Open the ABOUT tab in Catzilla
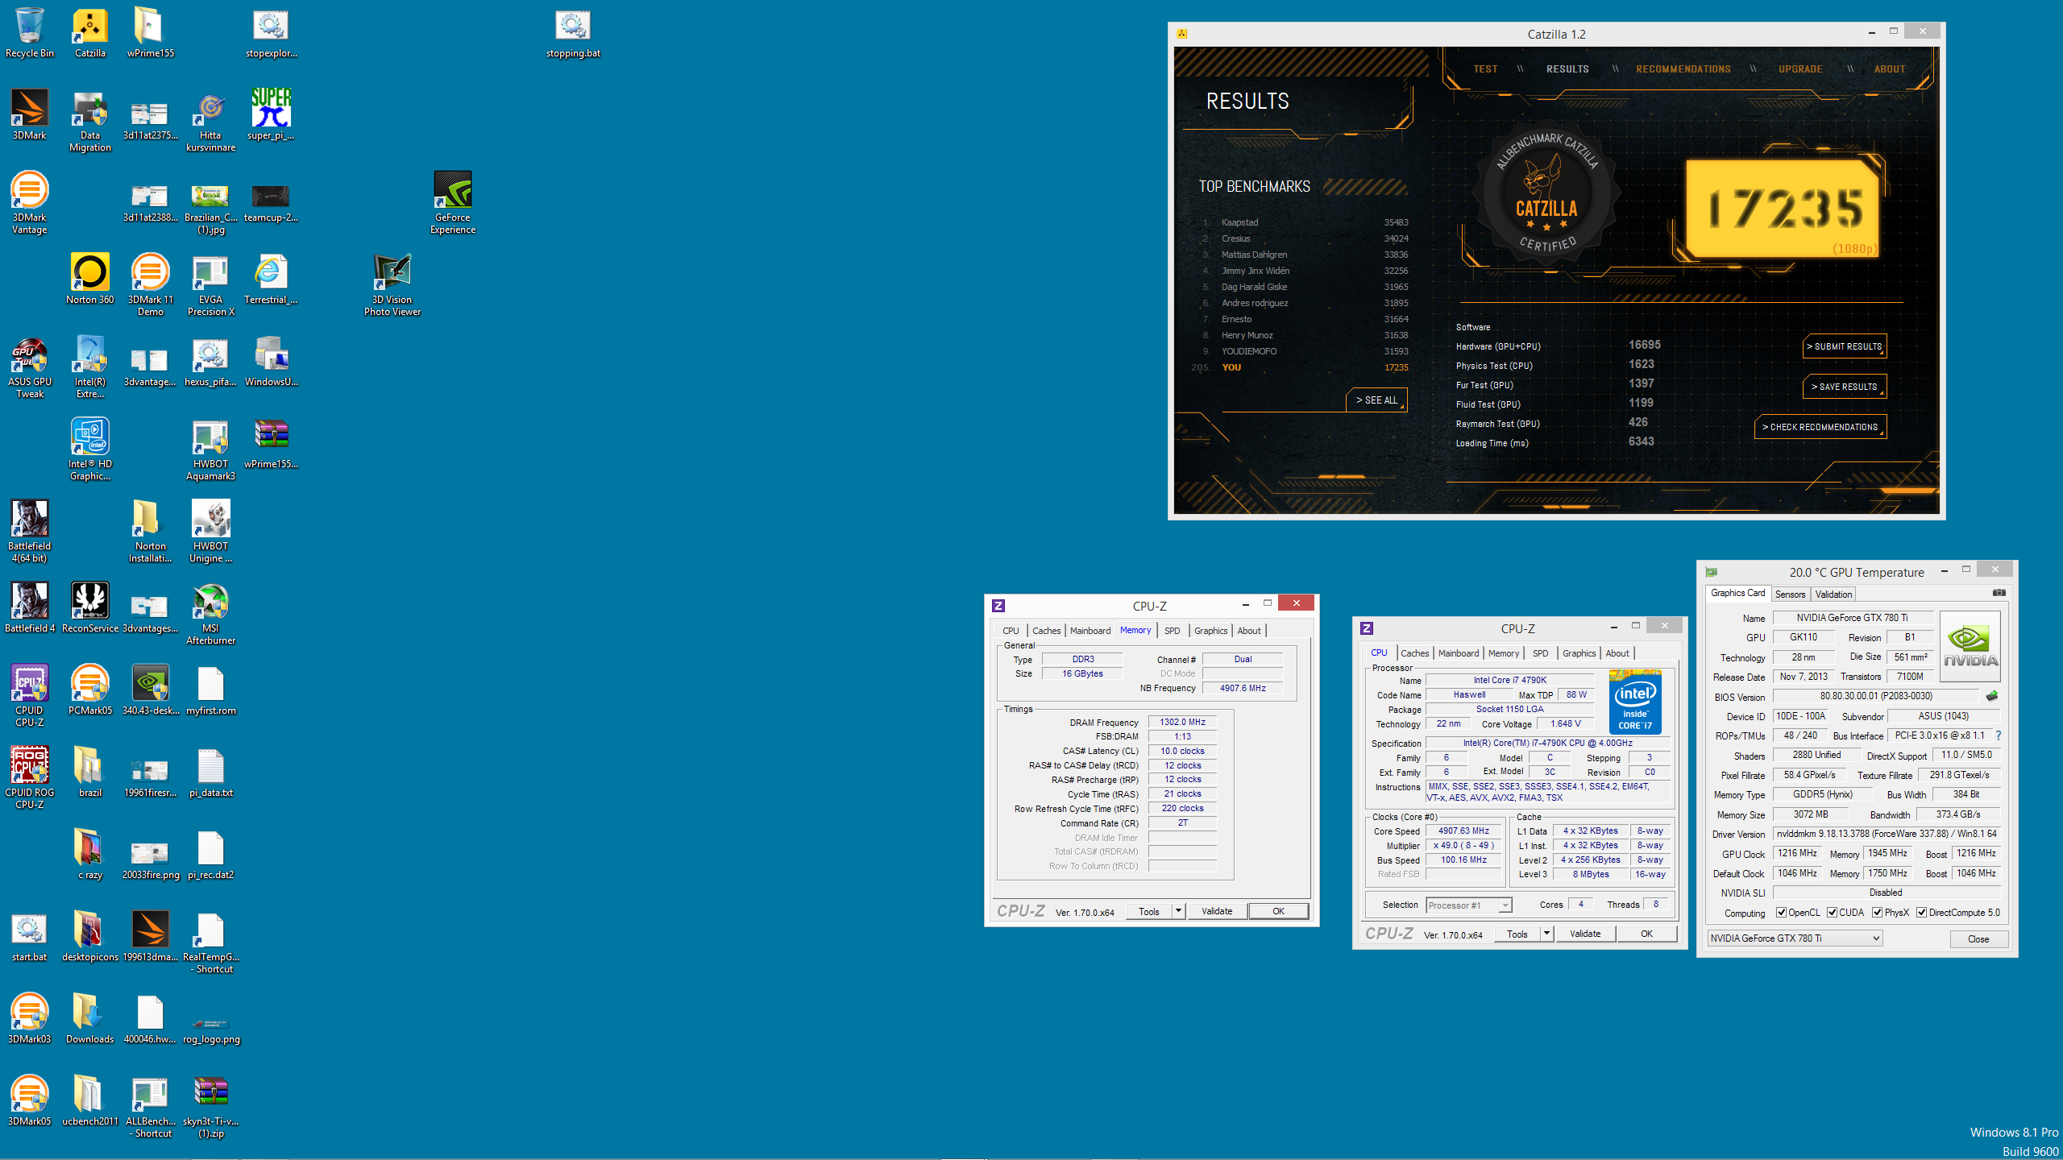 click(1890, 69)
